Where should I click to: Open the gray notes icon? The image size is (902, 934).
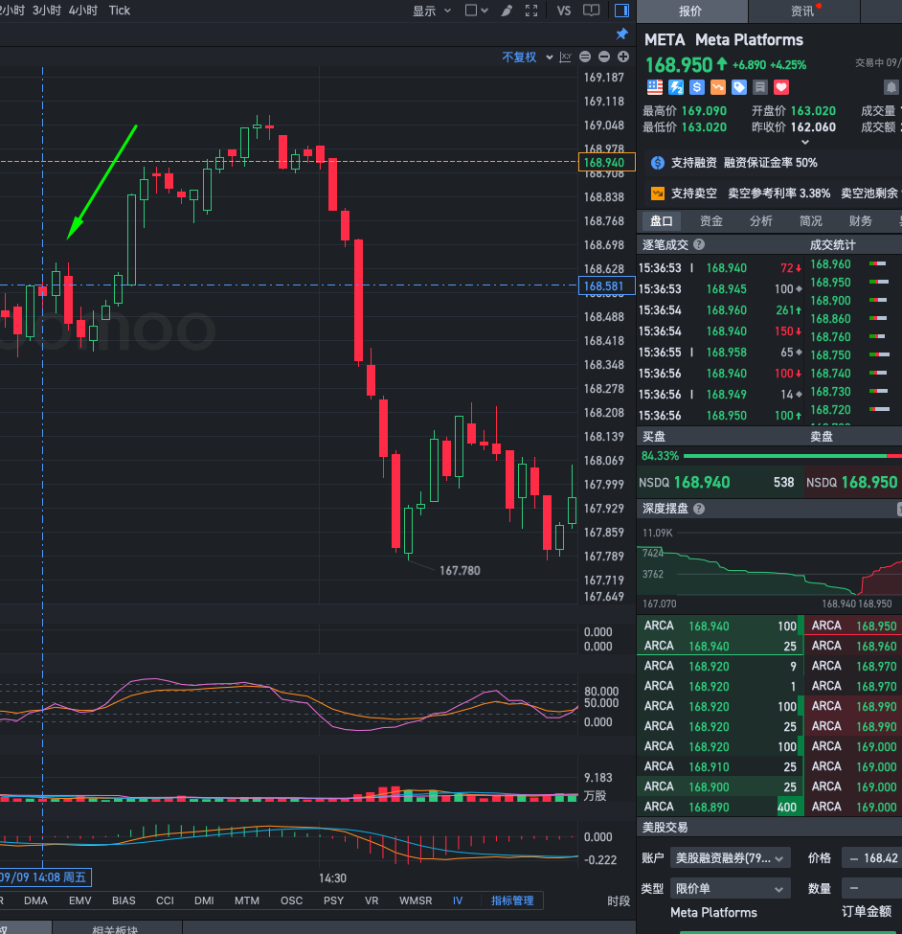[x=760, y=87]
